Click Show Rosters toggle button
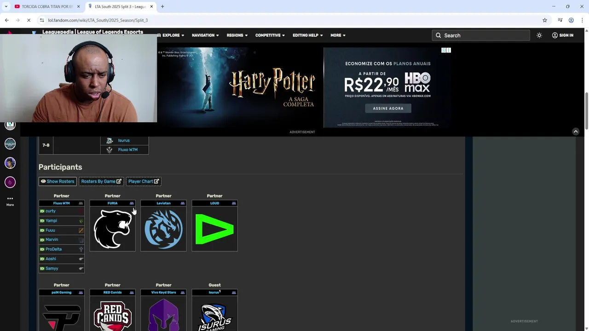Viewport: 589px width, 331px height. point(58,181)
